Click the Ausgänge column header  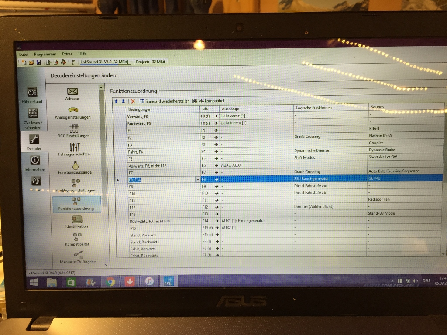pyautogui.click(x=256, y=109)
